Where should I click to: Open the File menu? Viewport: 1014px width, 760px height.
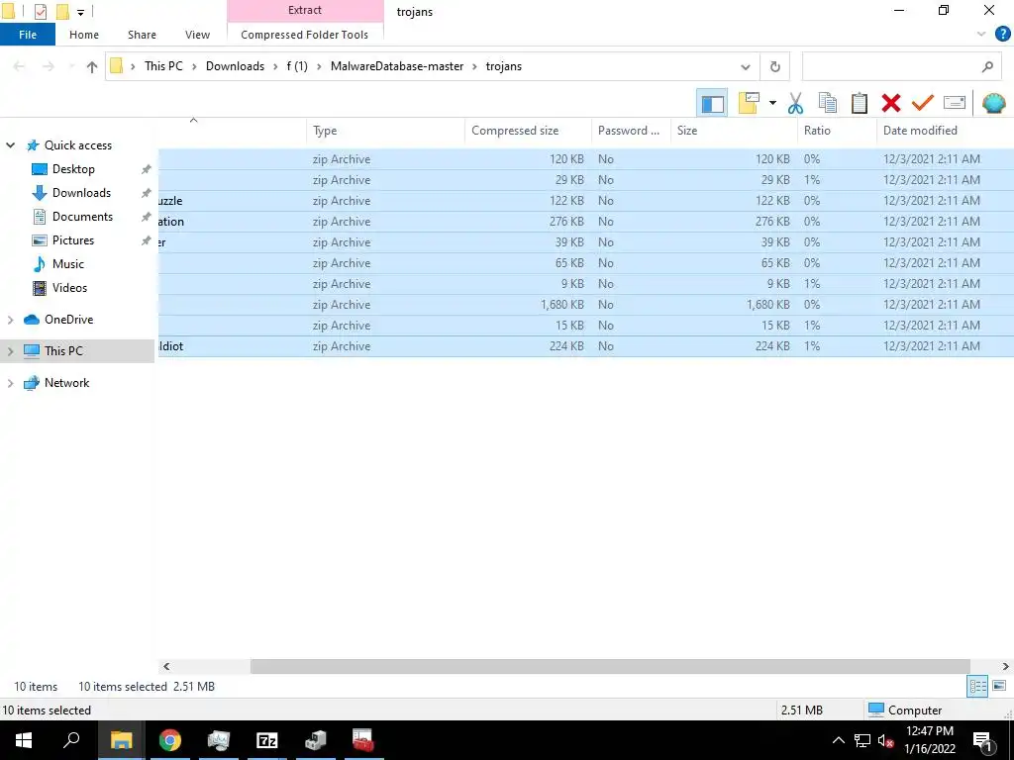[x=28, y=35]
